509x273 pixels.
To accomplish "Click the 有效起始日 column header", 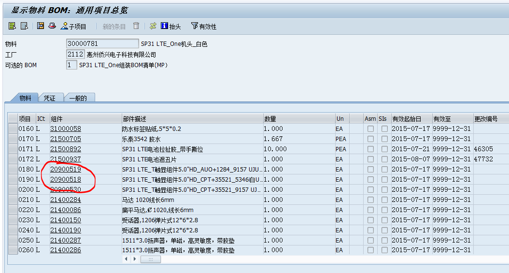I will tap(411, 118).
